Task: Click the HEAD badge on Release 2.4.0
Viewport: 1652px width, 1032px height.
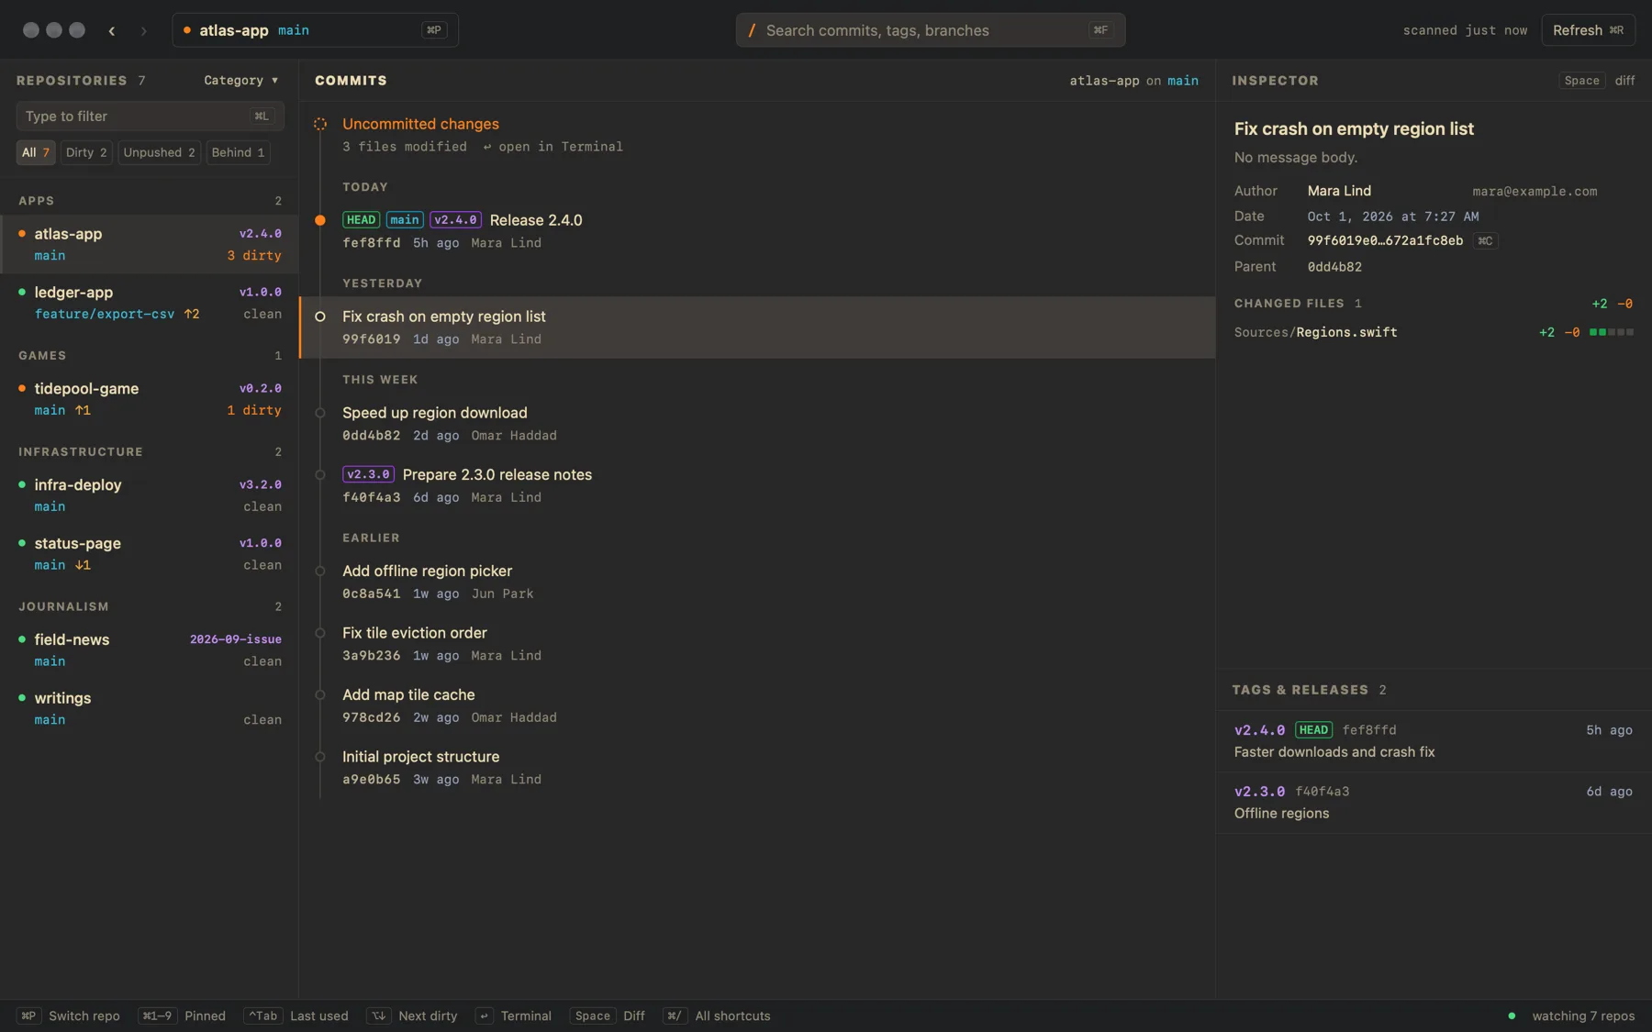Action: click(x=361, y=220)
